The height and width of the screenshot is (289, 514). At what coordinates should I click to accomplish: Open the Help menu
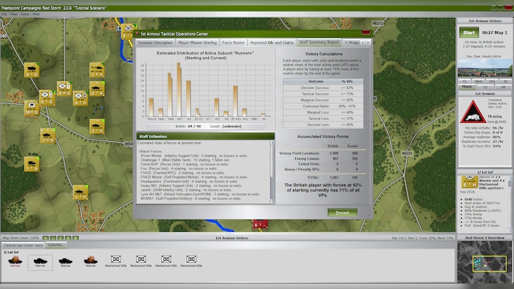pos(36,15)
